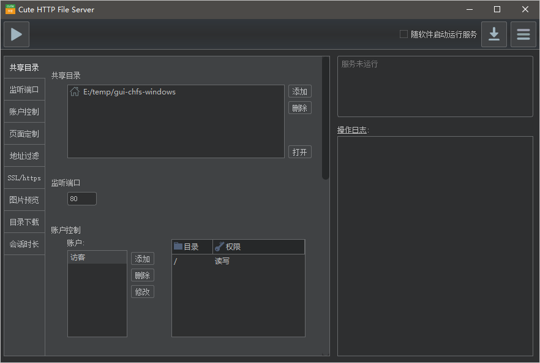Click the listening port field showing 80
Viewport: 540px width, 363px height.
(x=81, y=199)
